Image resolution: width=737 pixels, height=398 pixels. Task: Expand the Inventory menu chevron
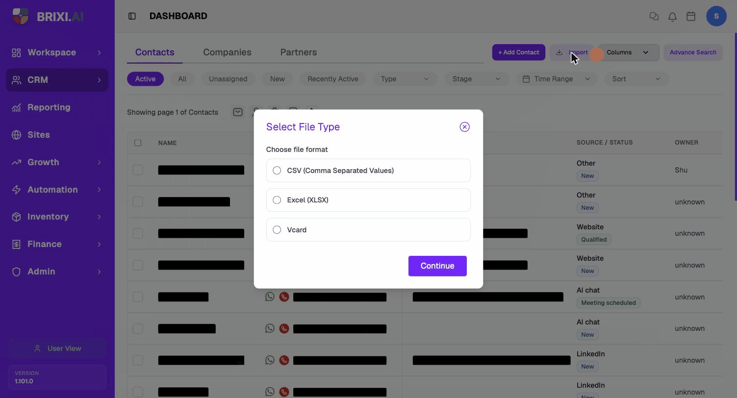point(99,217)
